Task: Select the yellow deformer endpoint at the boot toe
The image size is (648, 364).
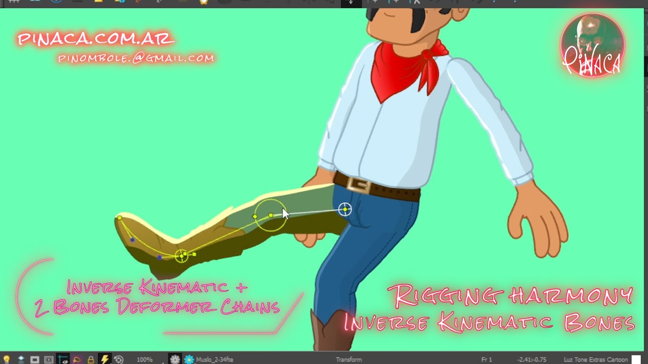Action: [x=119, y=218]
